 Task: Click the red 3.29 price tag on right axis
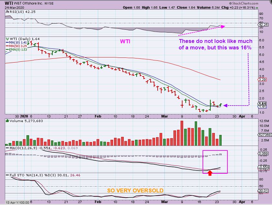pyautogui.click(x=262, y=79)
